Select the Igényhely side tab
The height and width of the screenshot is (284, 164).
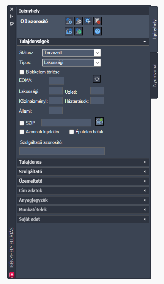pos(154,29)
